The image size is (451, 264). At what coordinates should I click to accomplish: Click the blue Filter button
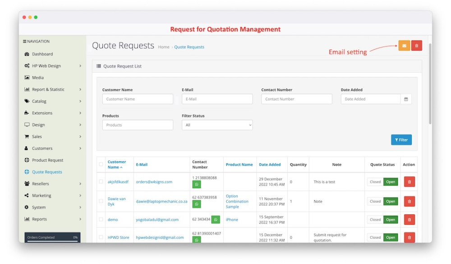[401, 140]
